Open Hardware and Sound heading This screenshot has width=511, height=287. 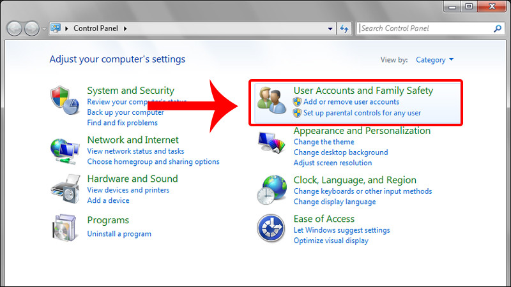[x=132, y=179]
